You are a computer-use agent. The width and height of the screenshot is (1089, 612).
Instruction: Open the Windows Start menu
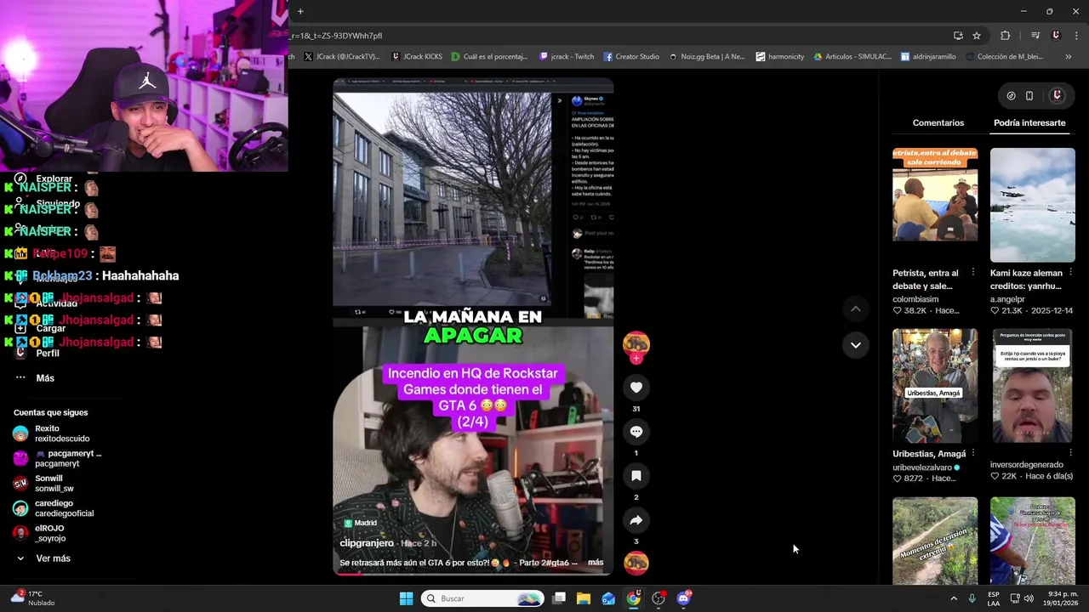(406, 598)
